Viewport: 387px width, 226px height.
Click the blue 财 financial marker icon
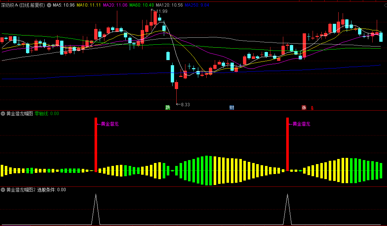click(232, 107)
